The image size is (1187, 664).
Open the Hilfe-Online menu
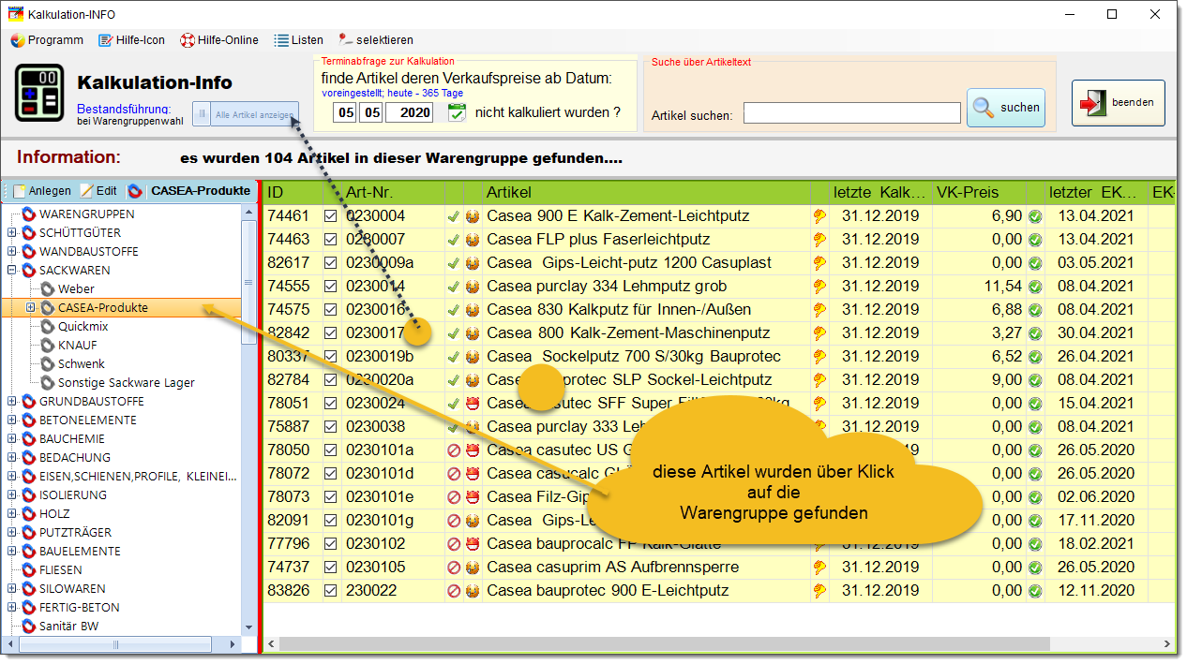219,40
